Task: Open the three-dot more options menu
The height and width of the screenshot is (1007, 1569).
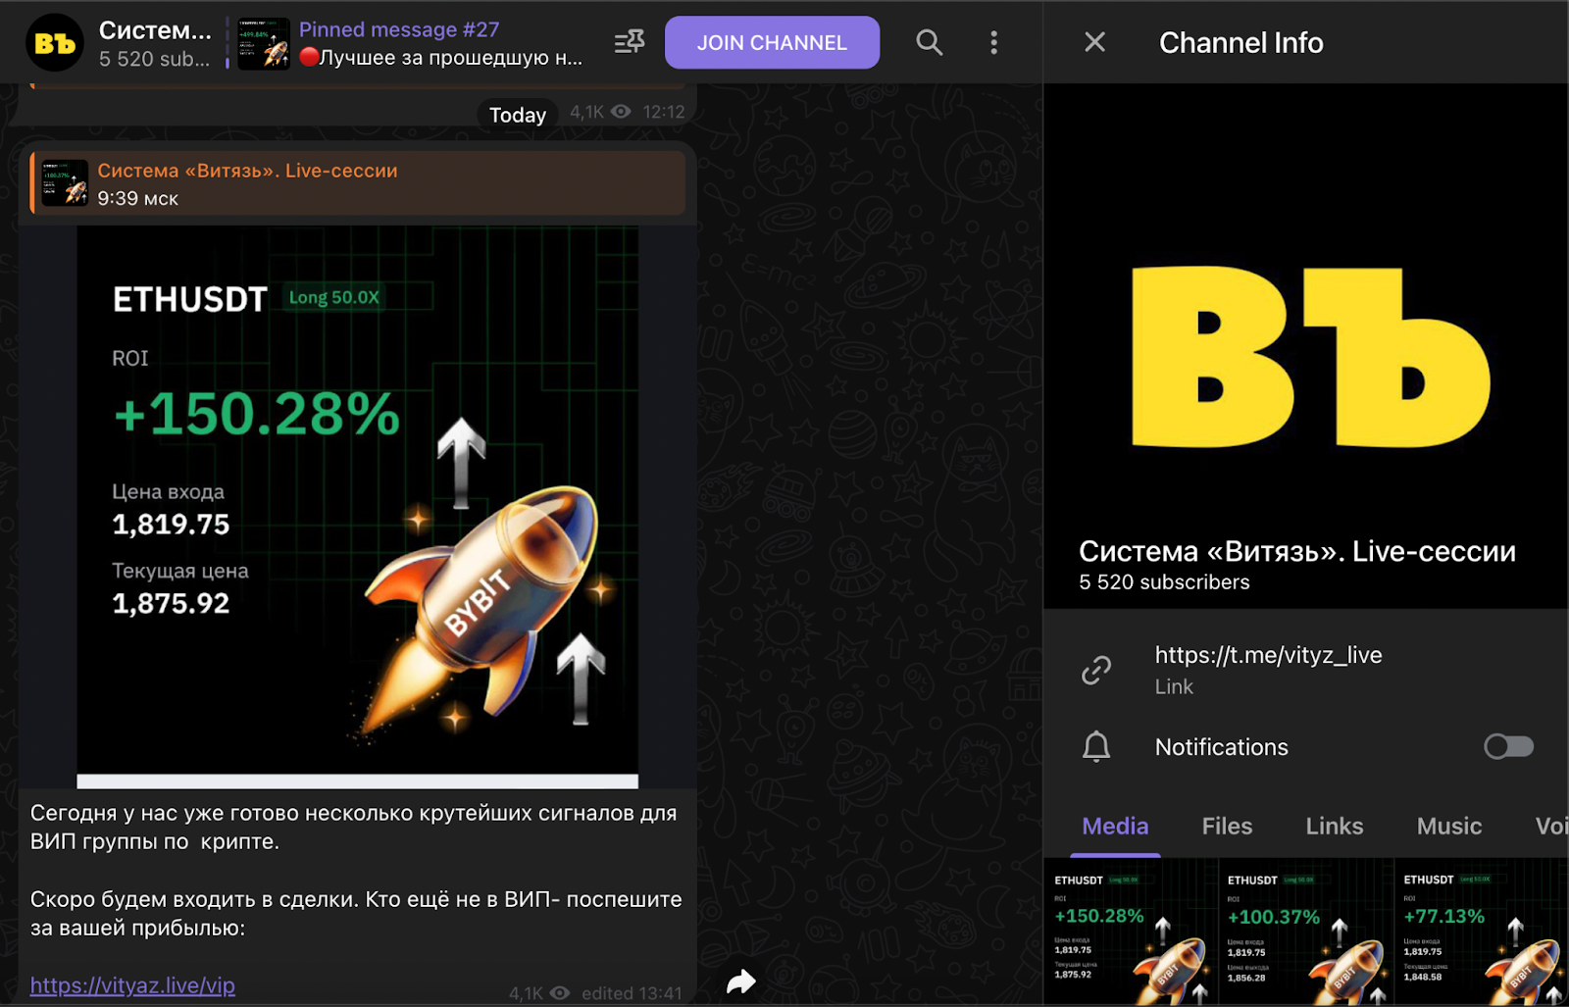Action: 993,42
